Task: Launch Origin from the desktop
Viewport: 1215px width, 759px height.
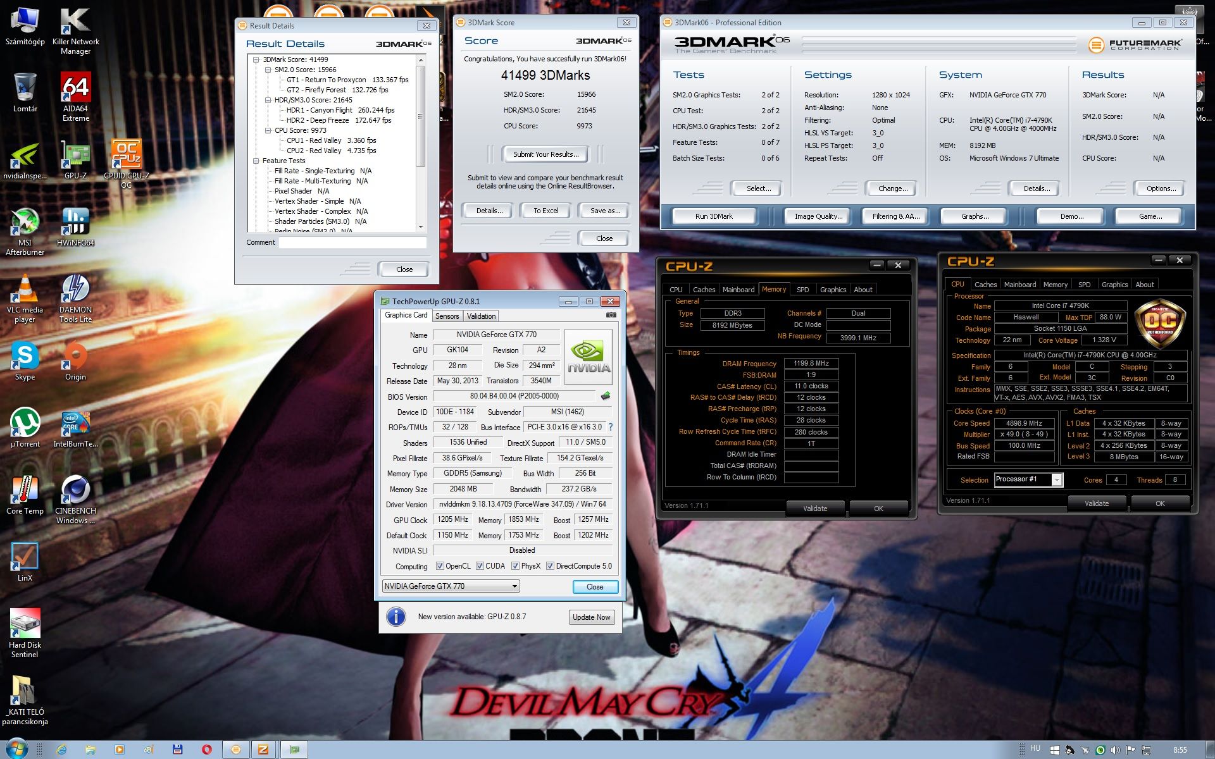Action: click(75, 361)
